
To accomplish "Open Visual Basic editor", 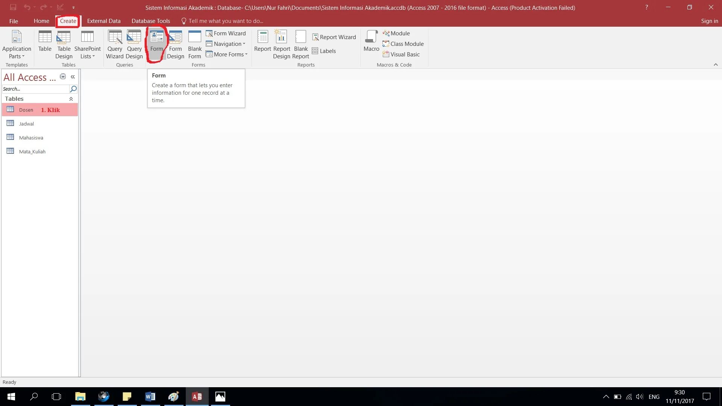I will [401, 55].
